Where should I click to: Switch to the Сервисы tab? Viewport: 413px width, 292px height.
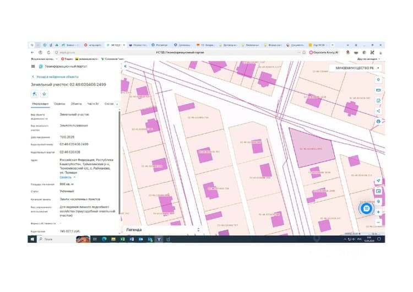59,104
